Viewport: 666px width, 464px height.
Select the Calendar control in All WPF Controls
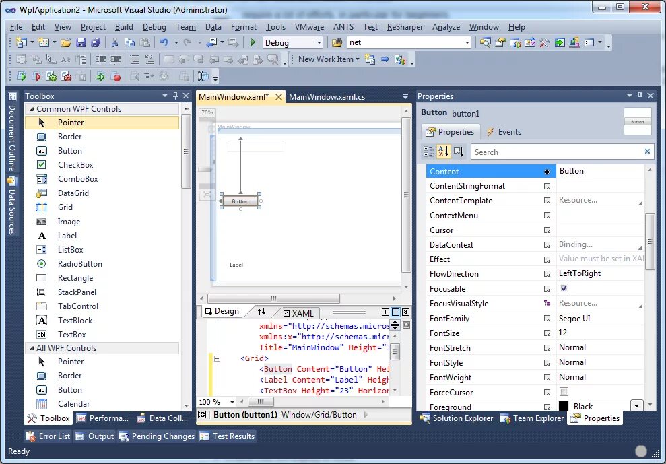click(73, 403)
